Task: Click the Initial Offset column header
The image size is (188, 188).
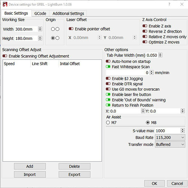Action: pos(80,64)
